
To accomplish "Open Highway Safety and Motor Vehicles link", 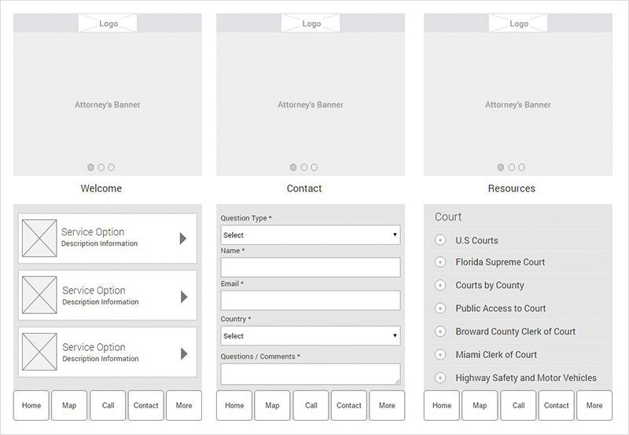I will tap(525, 378).
